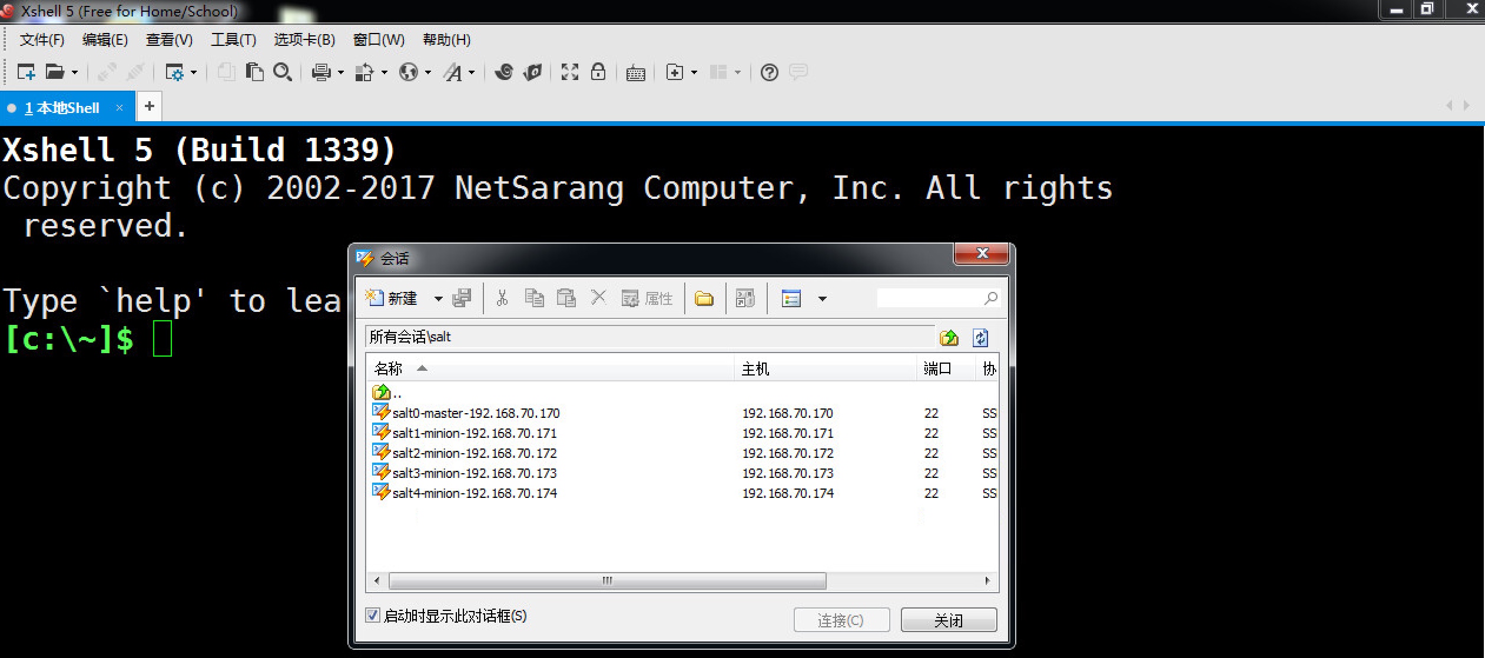Open the 编辑(E) menu
The width and height of the screenshot is (1485, 658).
(x=105, y=39)
